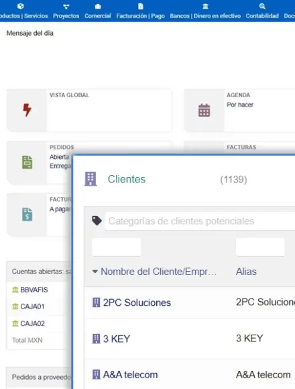Click the Total MXN row text
Screen dimensions: 295x389
tap(27, 340)
